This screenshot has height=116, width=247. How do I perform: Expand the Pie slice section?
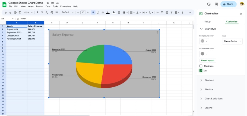pyautogui.click(x=201, y=89)
